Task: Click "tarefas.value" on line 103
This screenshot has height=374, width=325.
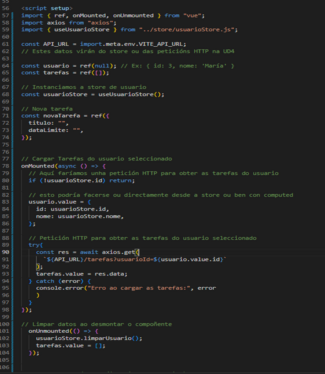Action: pos(60,346)
